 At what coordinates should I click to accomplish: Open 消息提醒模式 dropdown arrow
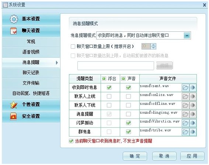pos(187,36)
